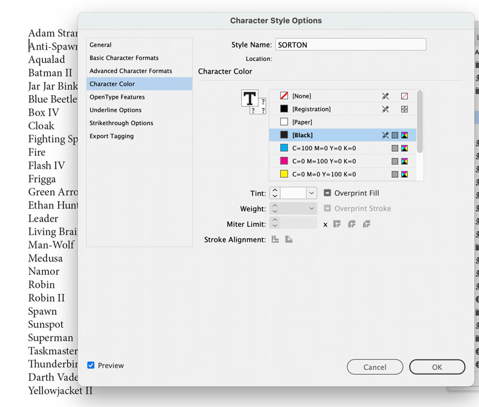The image size is (479, 407).
Task: Click the non-editable pencil icon in the [Black] row
Action: [x=385, y=135]
